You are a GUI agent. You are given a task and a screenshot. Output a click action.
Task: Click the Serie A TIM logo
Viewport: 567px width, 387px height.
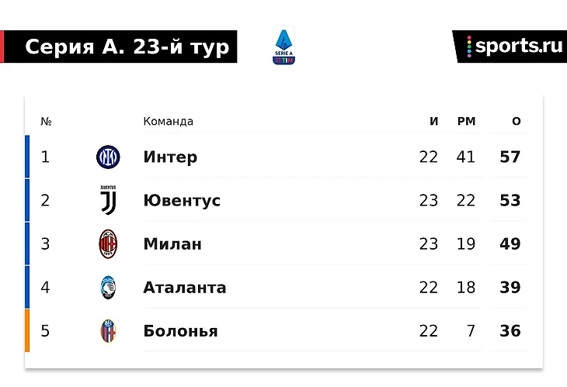(283, 46)
